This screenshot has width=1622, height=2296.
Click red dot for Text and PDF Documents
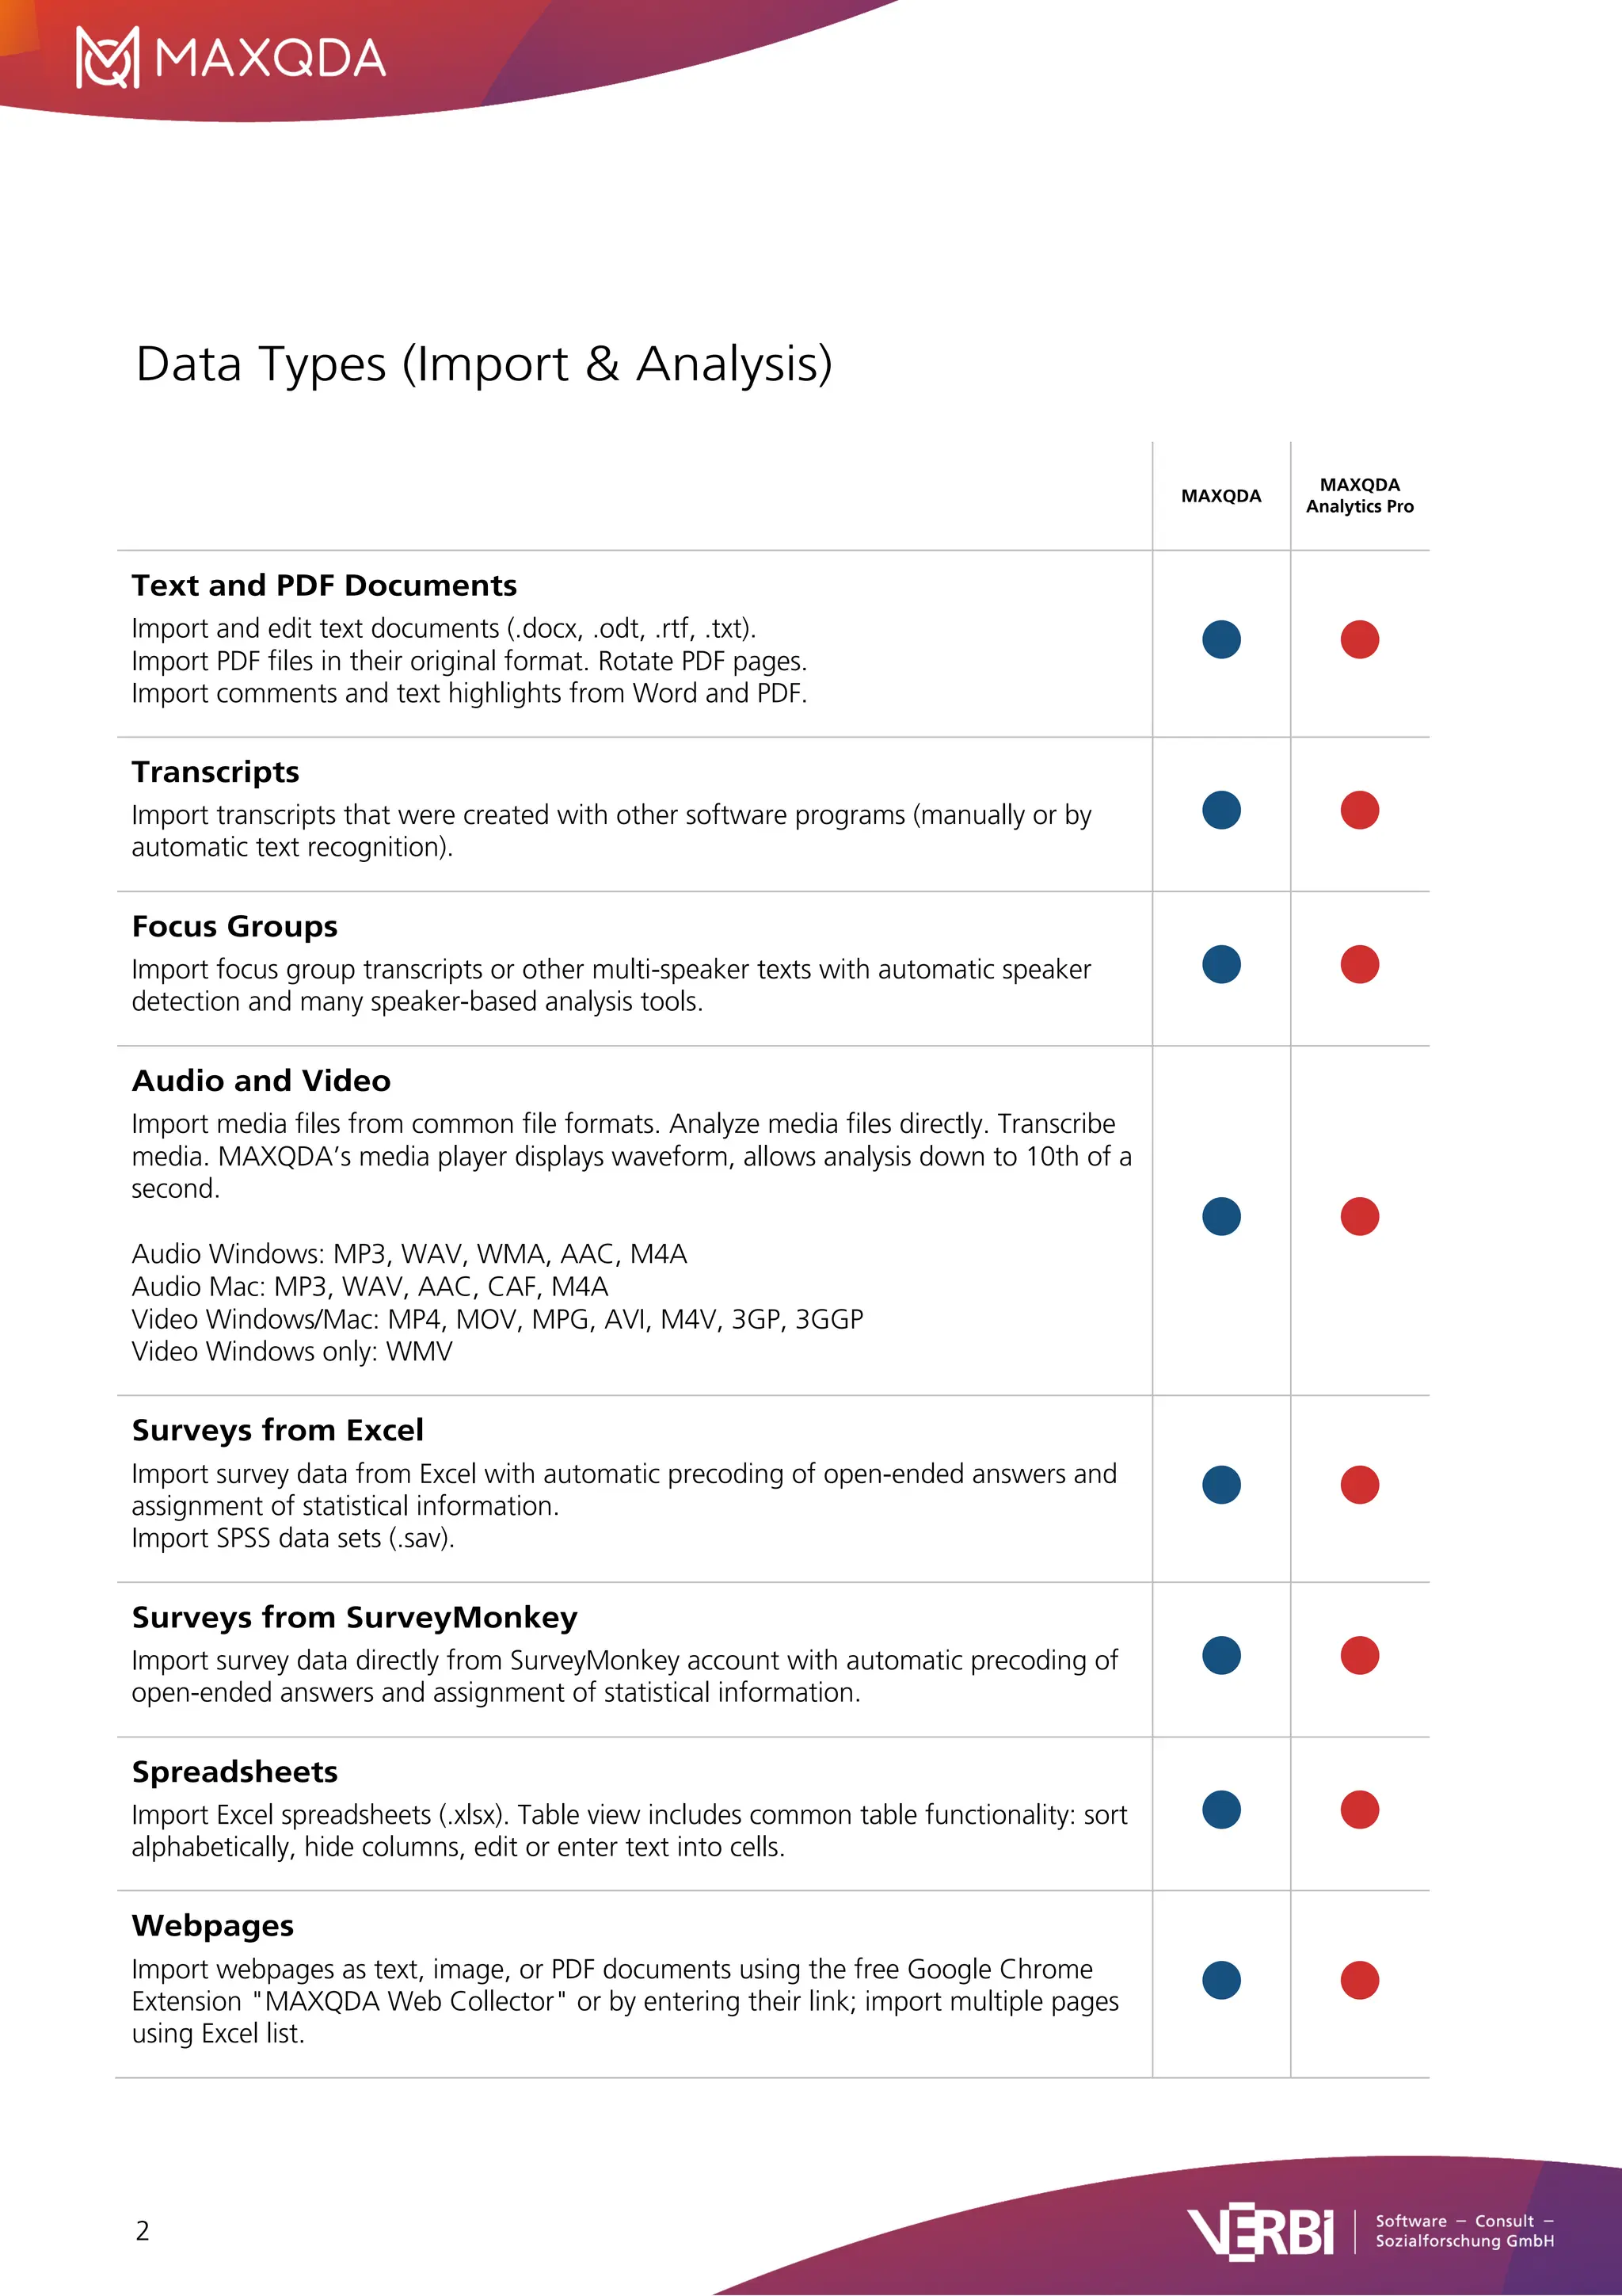pos(1359,640)
